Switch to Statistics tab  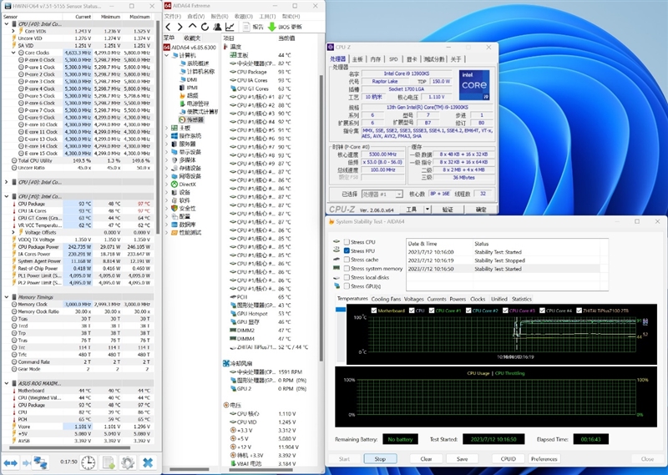[521, 299]
